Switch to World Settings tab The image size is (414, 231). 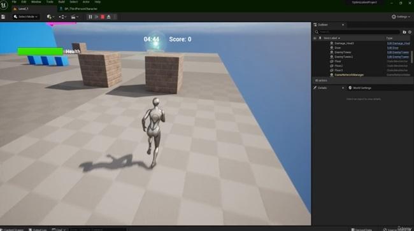click(360, 88)
